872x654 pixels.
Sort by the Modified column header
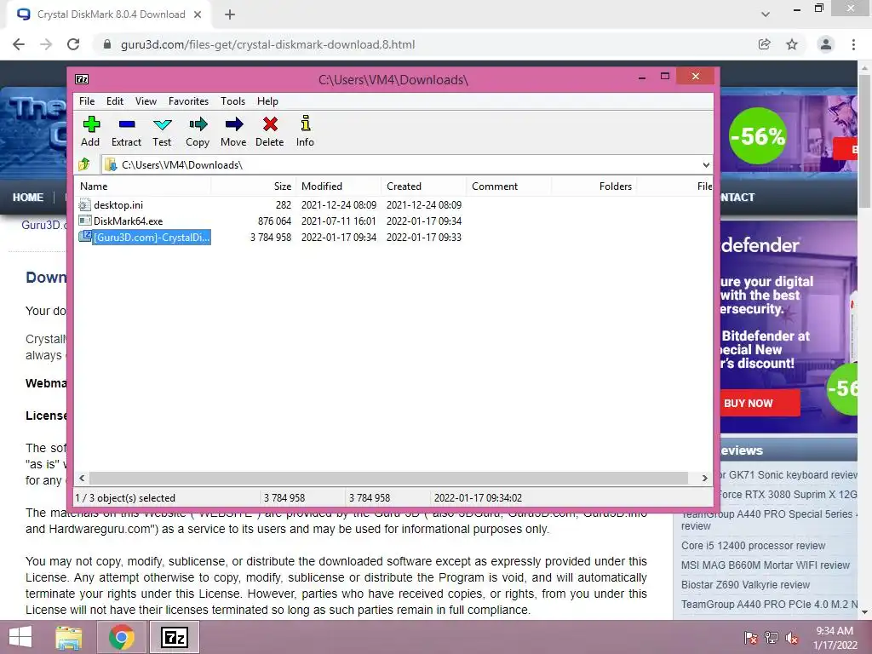click(x=338, y=186)
